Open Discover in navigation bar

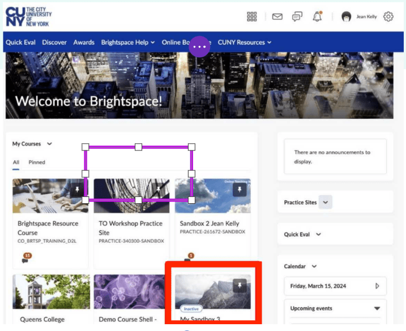[x=54, y=42]
